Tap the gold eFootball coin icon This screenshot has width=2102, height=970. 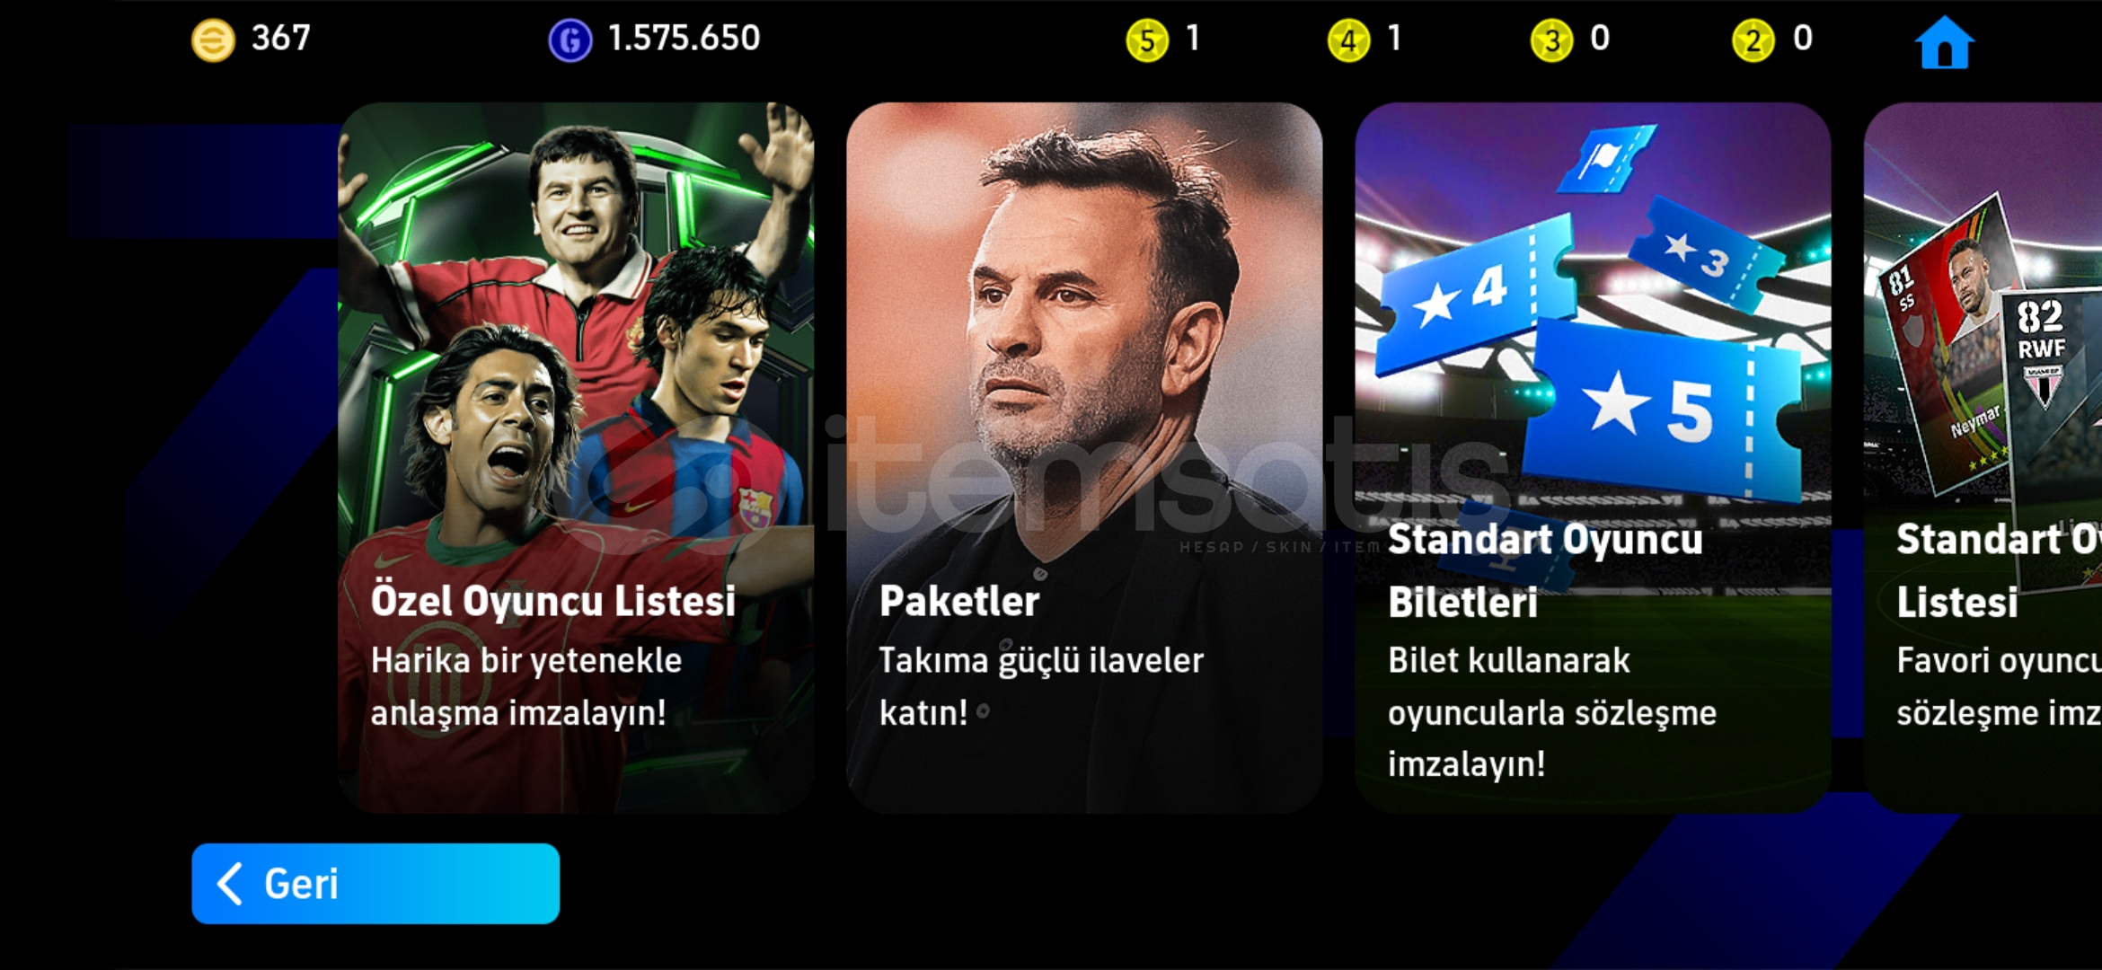point(213,40)
